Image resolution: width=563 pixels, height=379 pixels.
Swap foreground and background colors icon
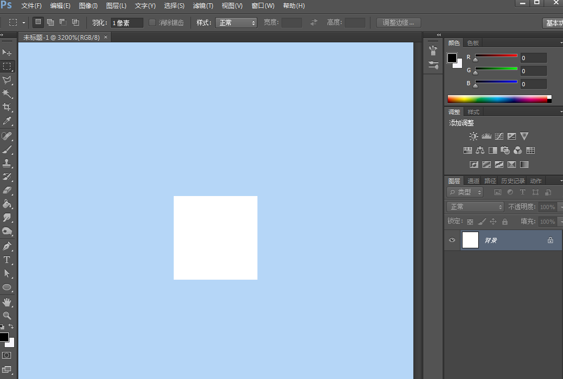pos(11,326)
